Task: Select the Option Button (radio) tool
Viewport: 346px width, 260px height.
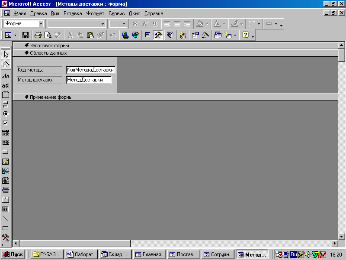Action: pyautogui.click(x=6, y=114)
